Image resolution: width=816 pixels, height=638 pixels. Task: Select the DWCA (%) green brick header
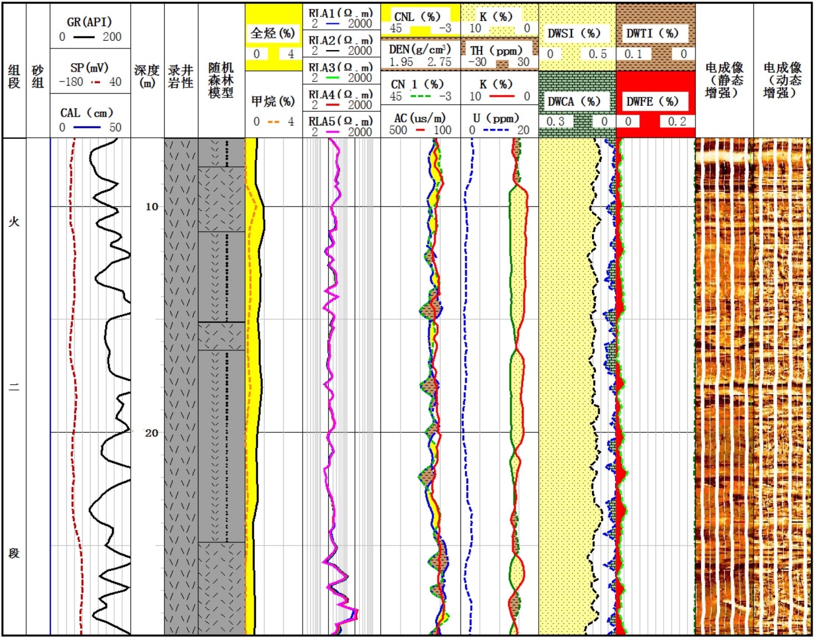[574, 102]
